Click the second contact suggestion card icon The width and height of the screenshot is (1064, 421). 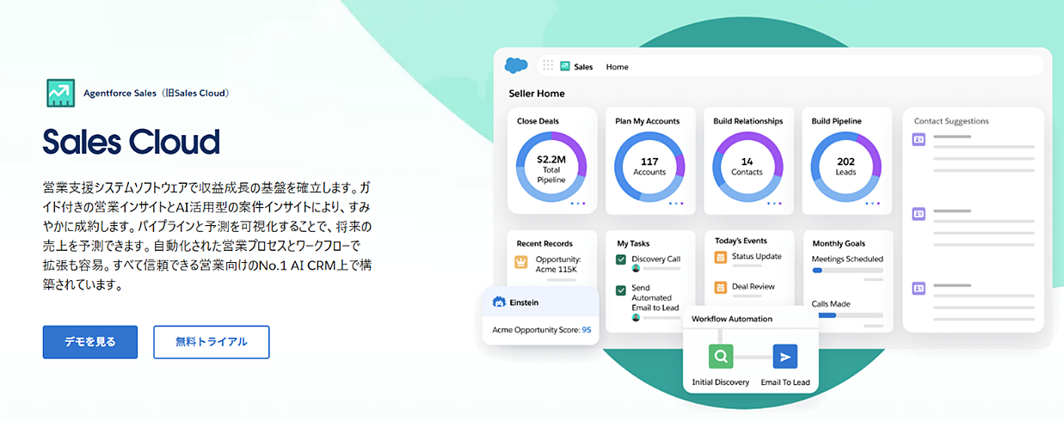click(919, 214)
